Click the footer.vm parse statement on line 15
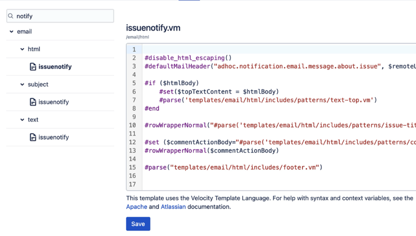 click(x=233, y=167)
